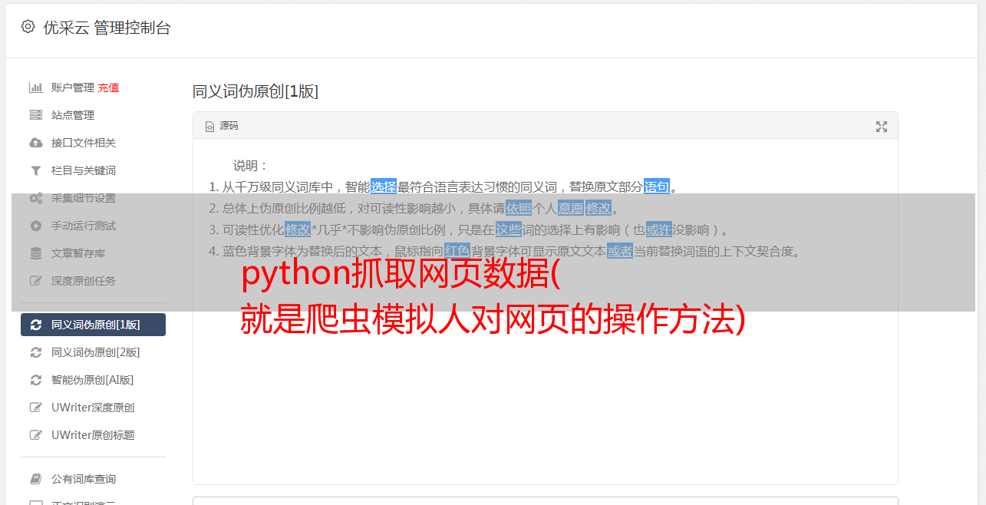Select UWriter原创标题 in the sidebar
Viewport: 986px width, 505px height.
click(x=93, y=435)
